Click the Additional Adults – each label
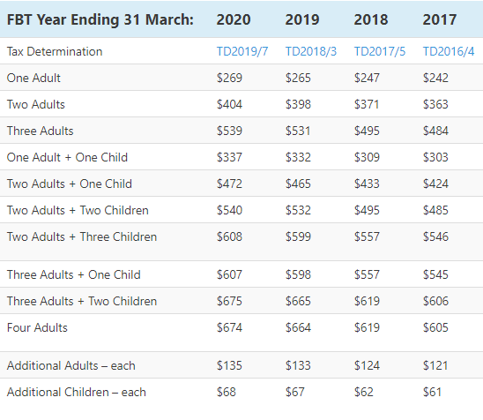Image resolution: width=483 pixels, height=420 pixels. pyautogui.click(x=71, y=365)
